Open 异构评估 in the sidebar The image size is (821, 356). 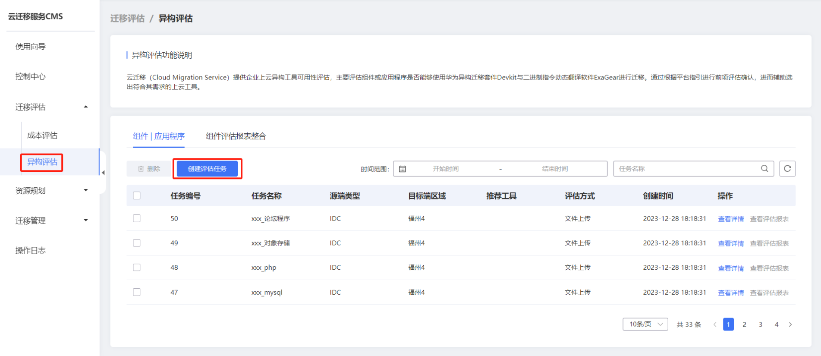42,162
